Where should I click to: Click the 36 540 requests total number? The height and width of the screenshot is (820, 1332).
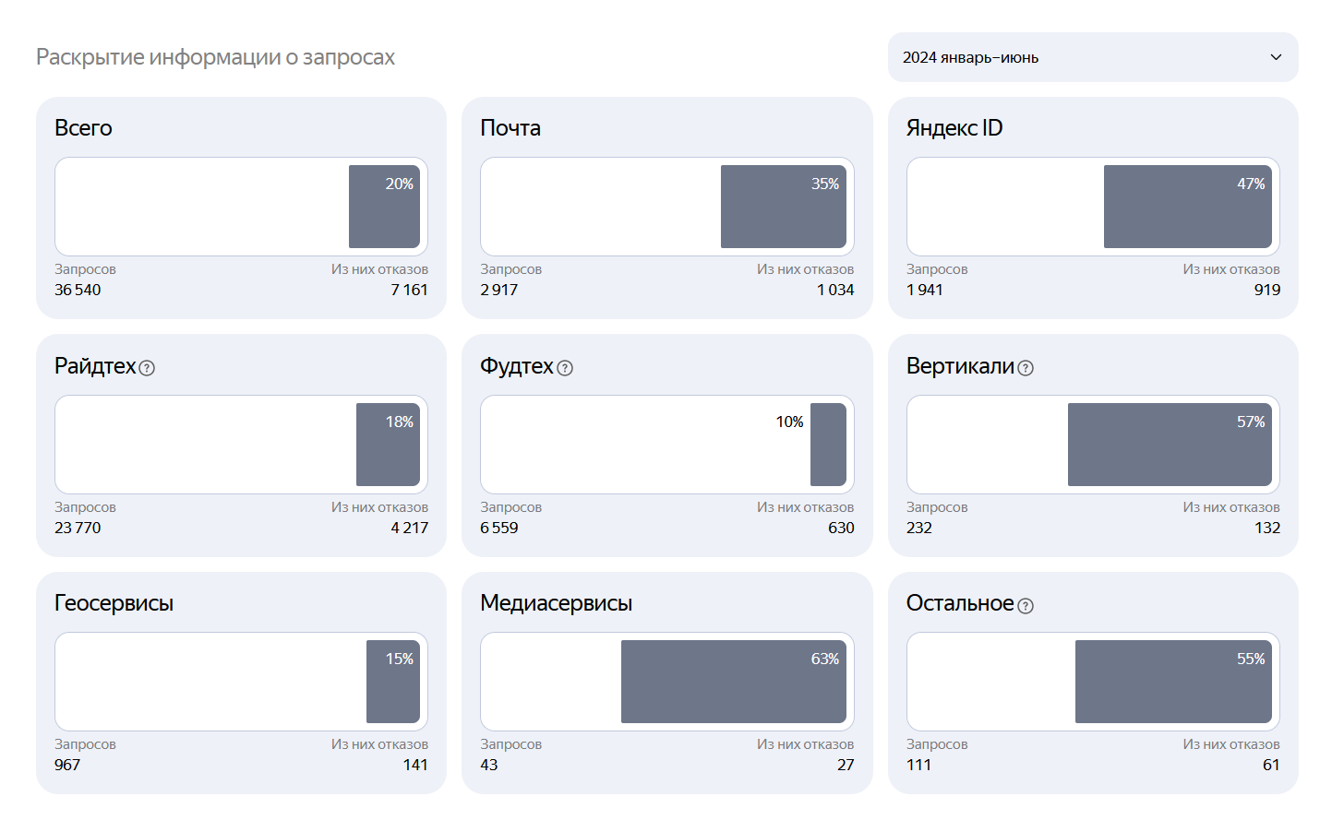point(78,290)
